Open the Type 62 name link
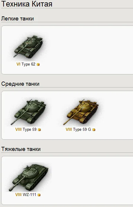 click(x=28, y=64)
